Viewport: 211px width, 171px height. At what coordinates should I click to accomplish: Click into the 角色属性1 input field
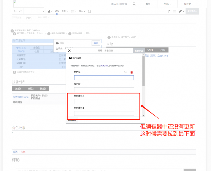point(104,101)
